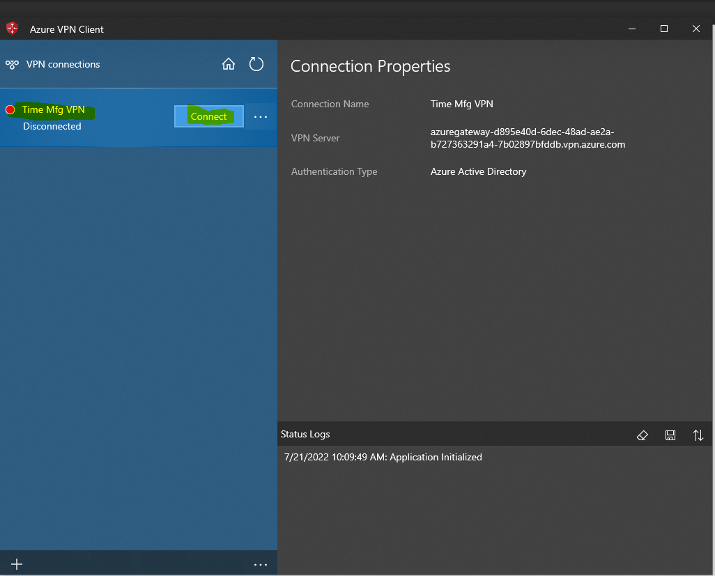Refresh VPN connections with circular arrow icon
Screen dimensions: 715x576
pos(256,64)
